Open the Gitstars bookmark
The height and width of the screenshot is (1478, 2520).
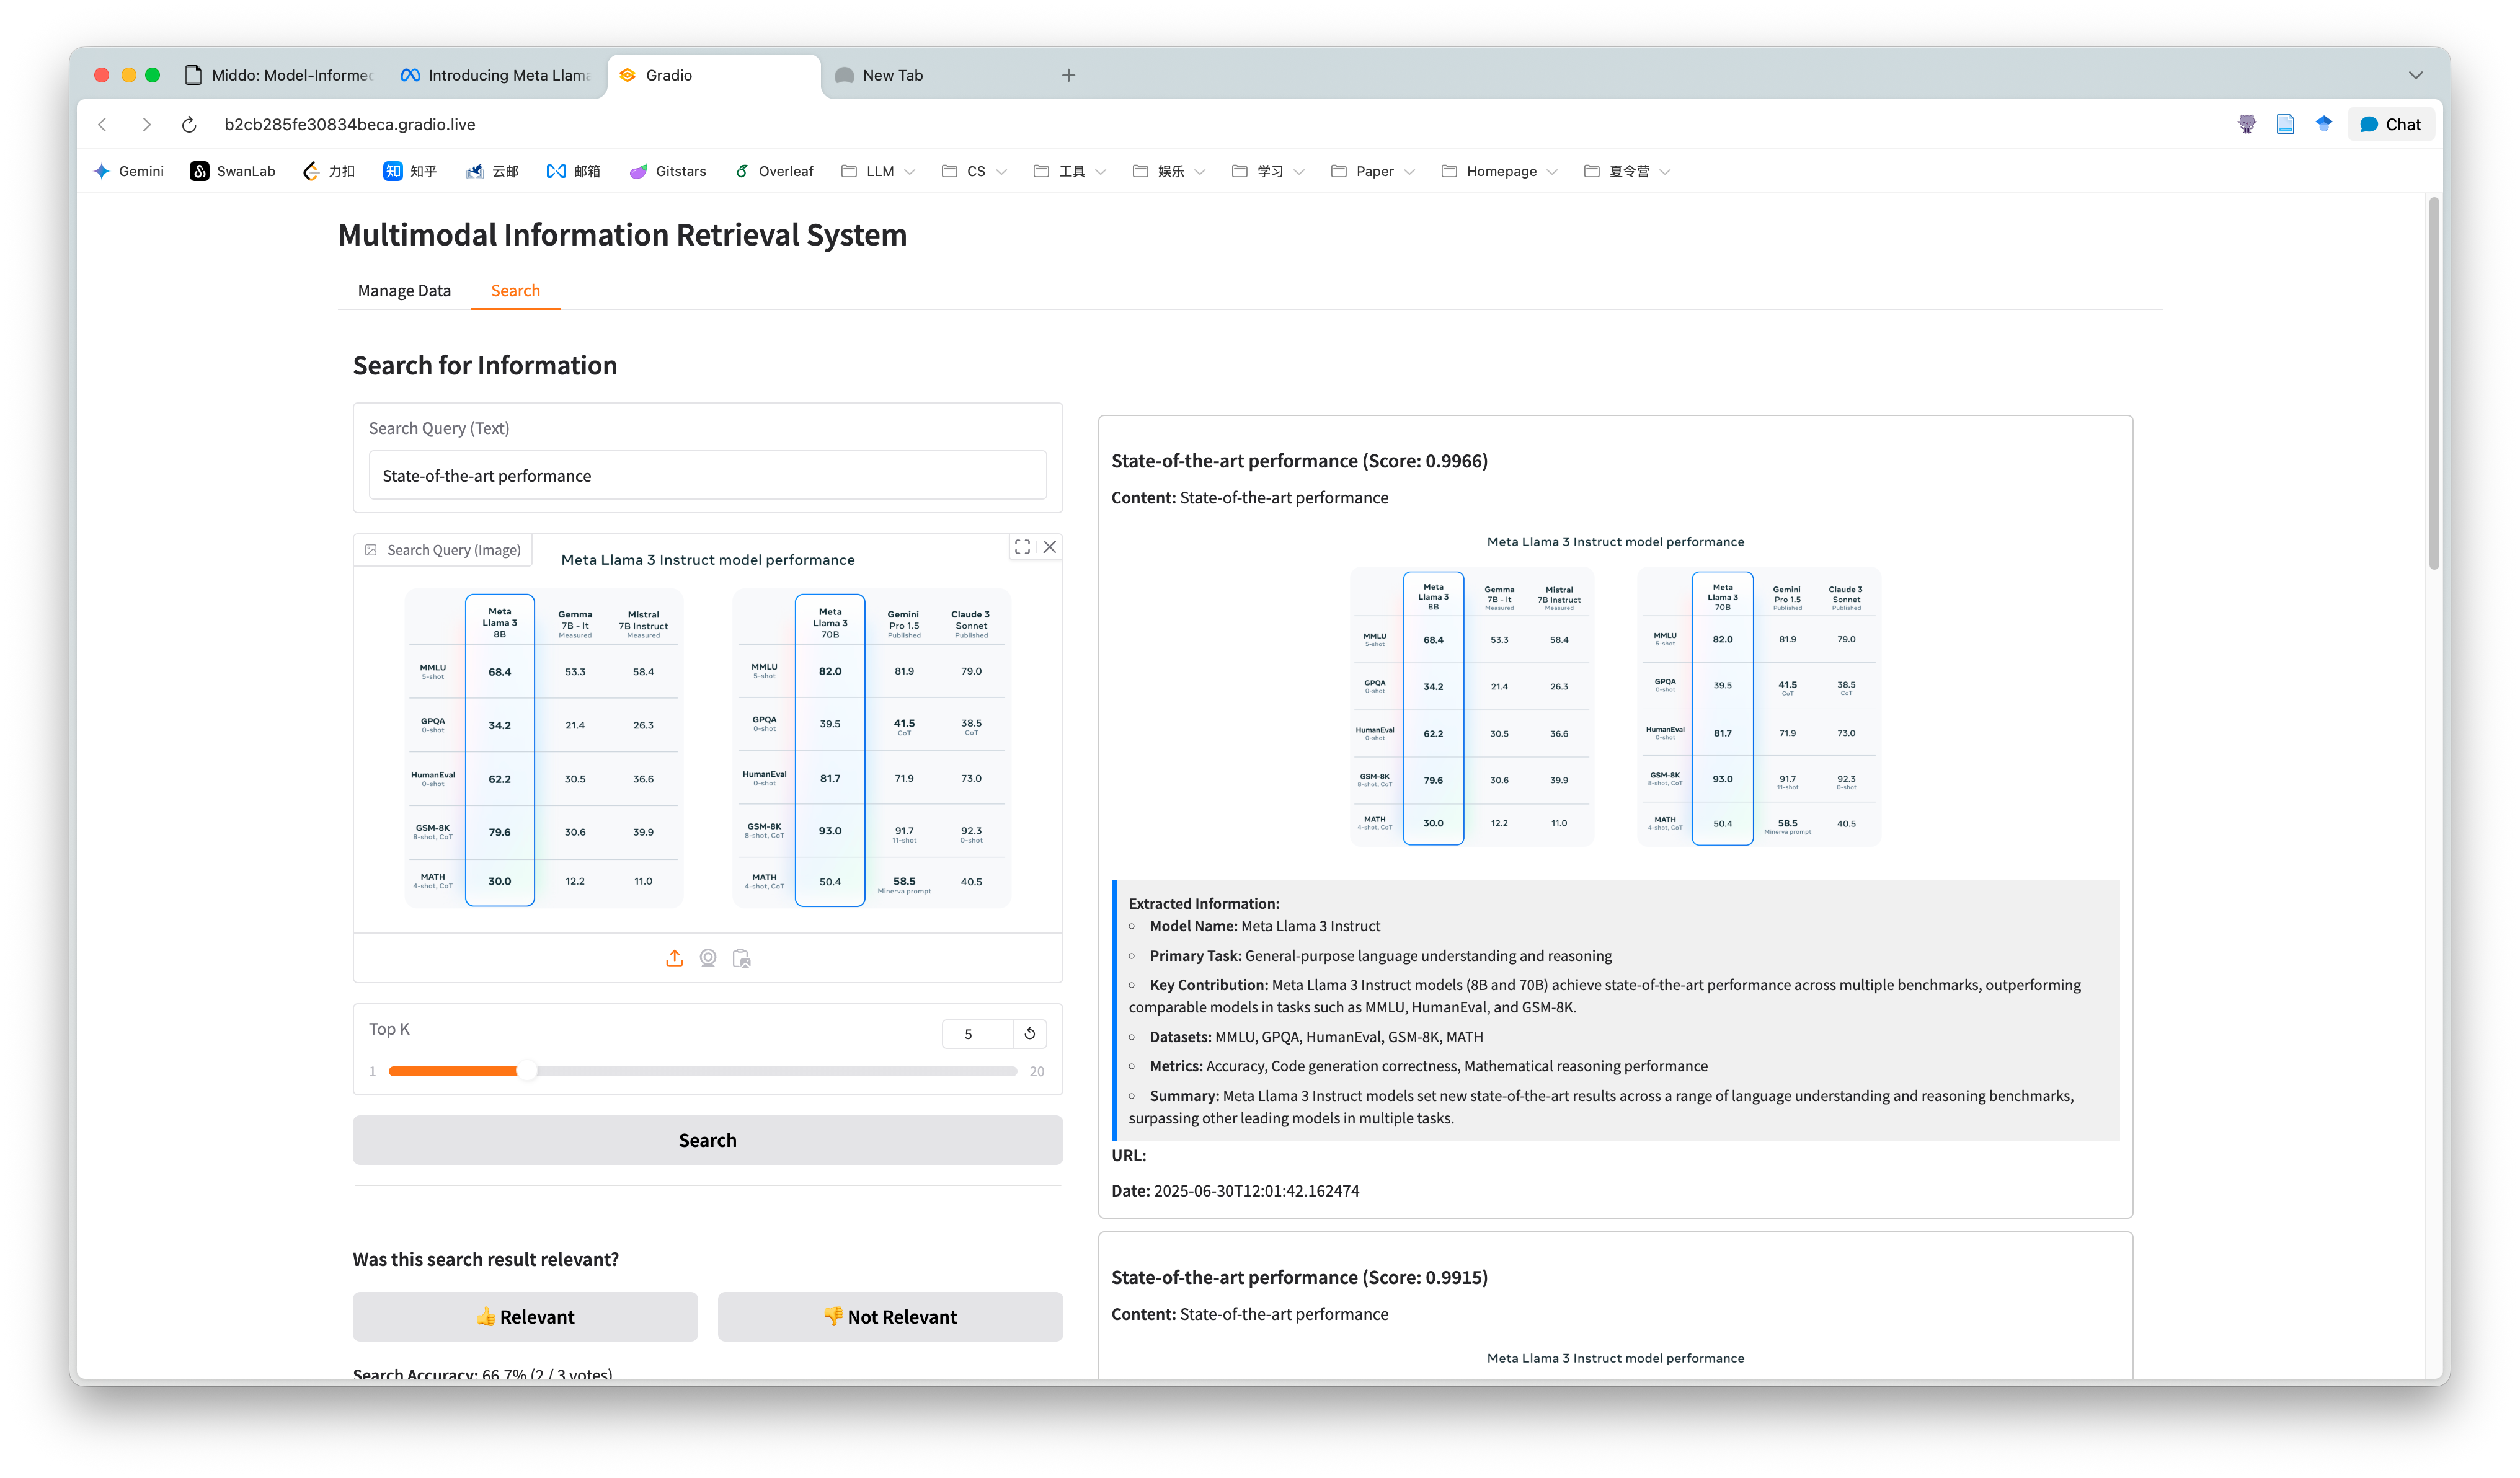coord(668,171)
